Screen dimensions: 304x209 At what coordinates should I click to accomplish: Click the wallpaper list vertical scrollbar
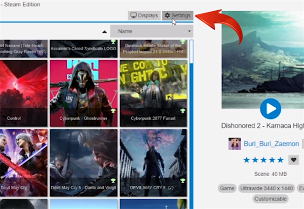(192, 124)
